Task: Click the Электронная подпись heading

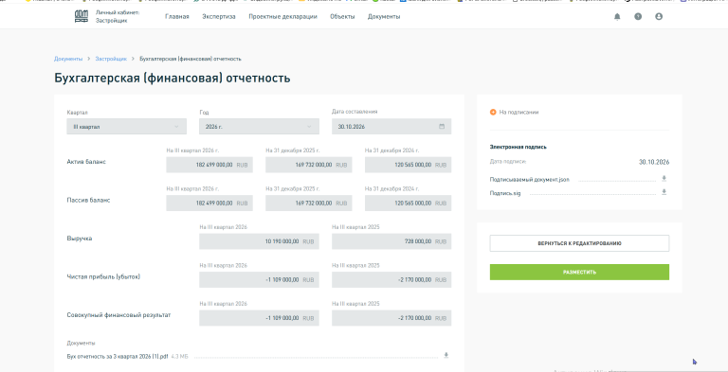Action: pyautogui.click(x=519, y=147)
